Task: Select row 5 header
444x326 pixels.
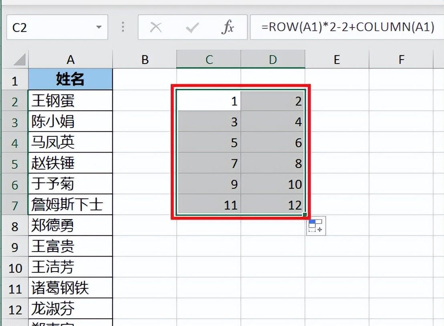Action: click(15, 163)
